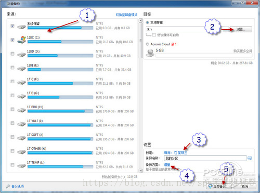Click the 1T PRO (H:) drive icon
Screen dimensions: 260x193
pos(21,110)
